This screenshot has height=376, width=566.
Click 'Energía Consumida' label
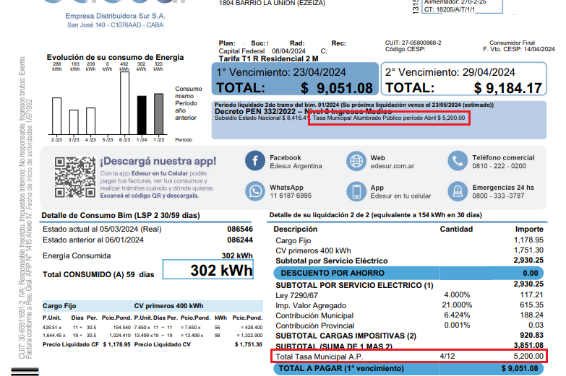(77, 256)
